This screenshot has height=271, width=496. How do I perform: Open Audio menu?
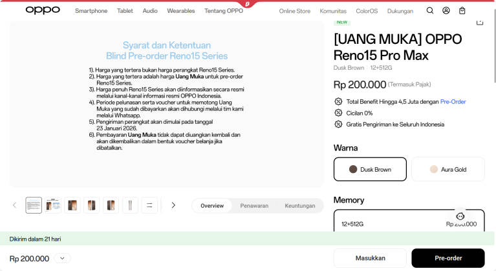pos(150,11)
